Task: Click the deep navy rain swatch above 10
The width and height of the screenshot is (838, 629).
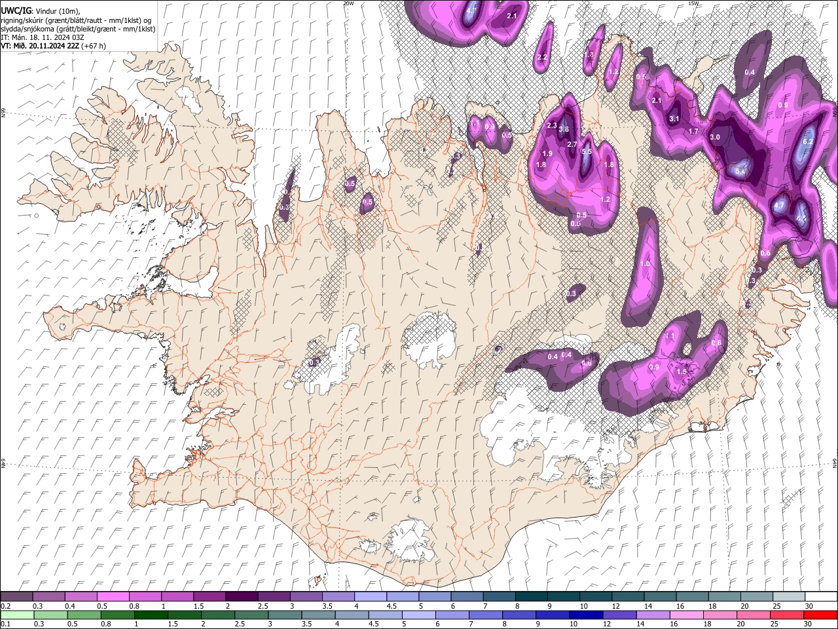Action: pos(586,615)
